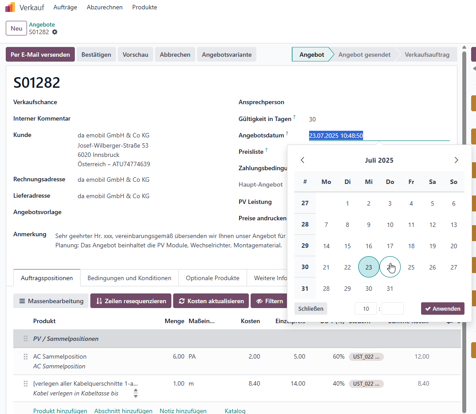Click drag handle of PV / Sammelpositionen section
The image size is (476, 414).
pyautogui.click(x=26, y=339)
